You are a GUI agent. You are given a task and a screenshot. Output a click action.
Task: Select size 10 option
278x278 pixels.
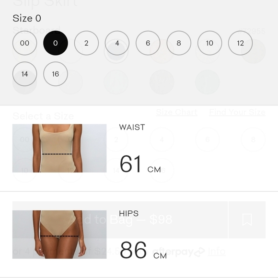209,43
